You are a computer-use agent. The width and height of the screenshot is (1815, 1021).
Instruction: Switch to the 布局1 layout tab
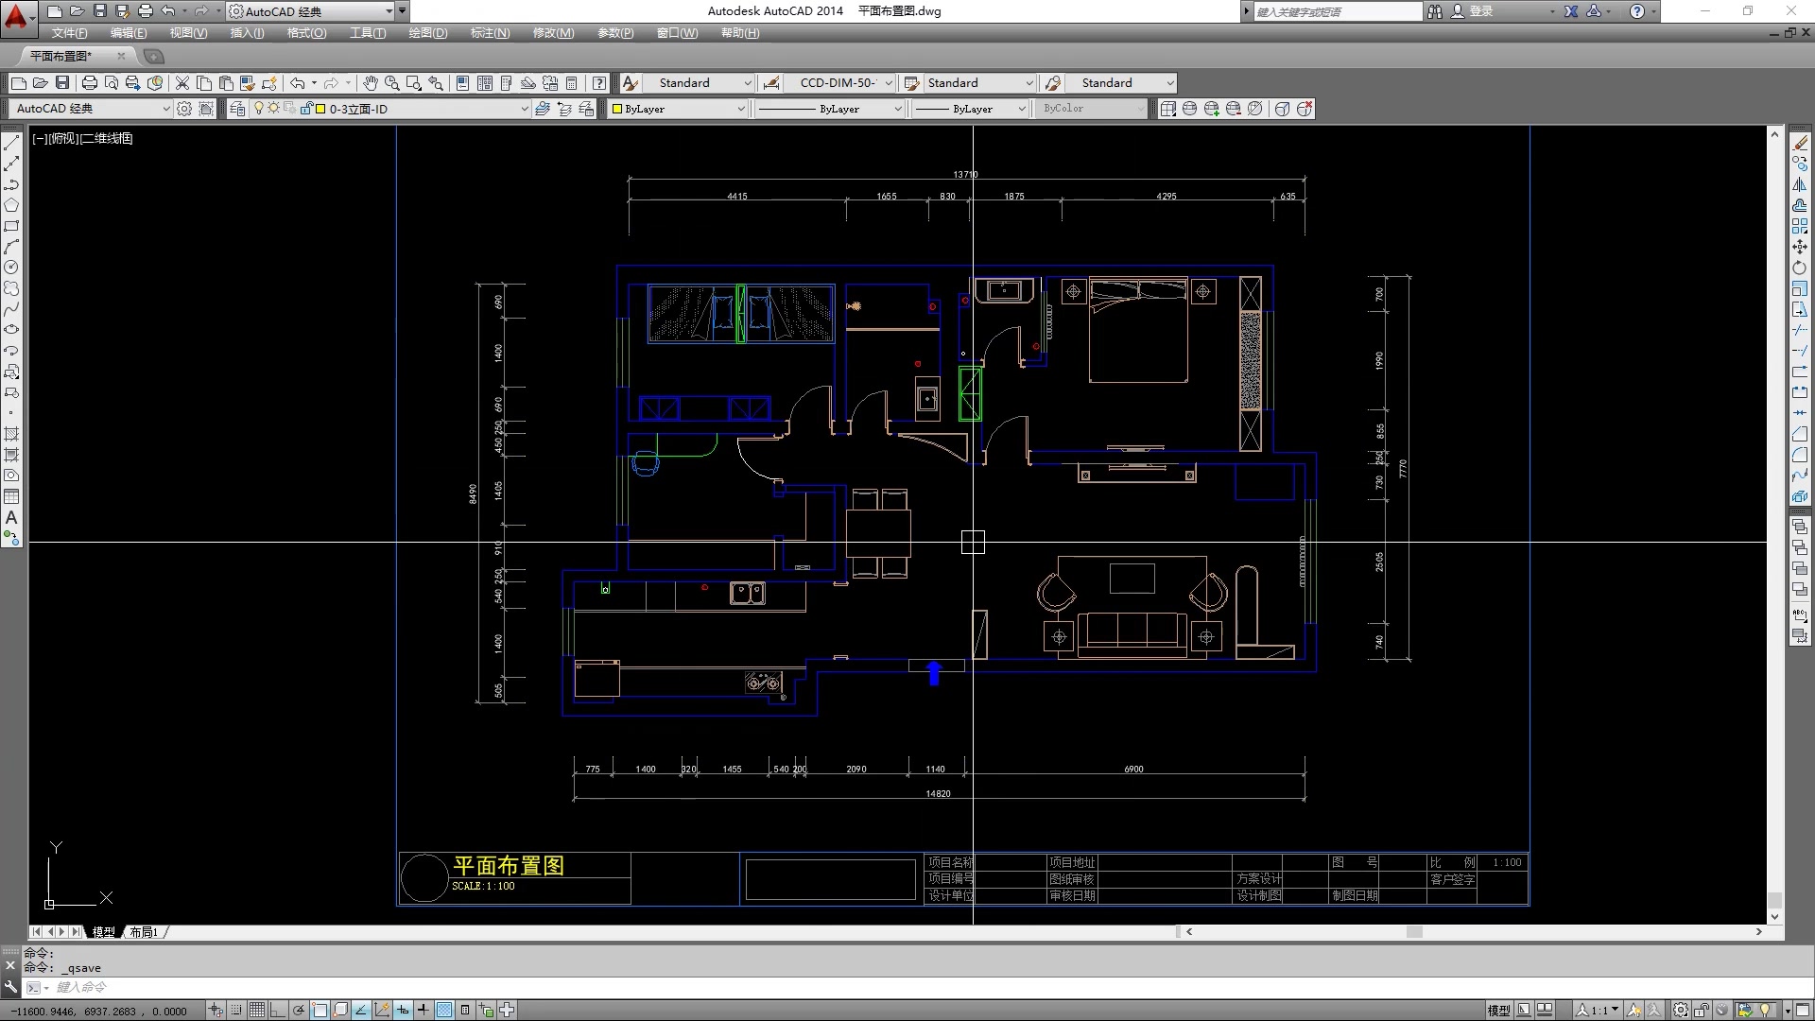pyautogui.click(x=144, y=932)
